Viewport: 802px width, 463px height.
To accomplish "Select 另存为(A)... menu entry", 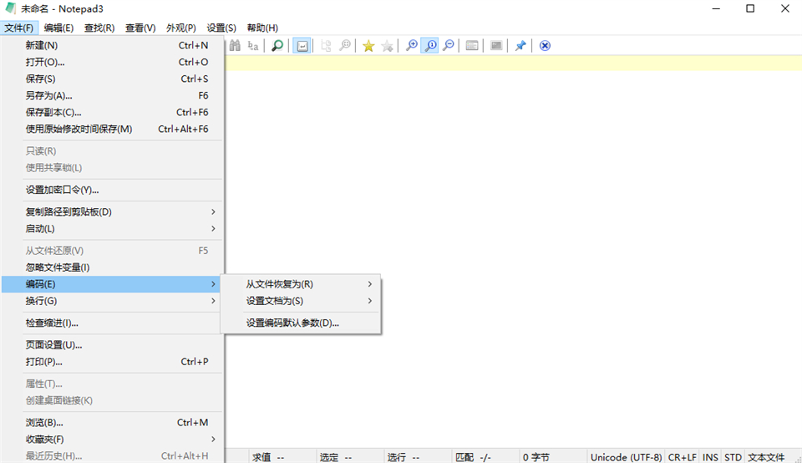I will (113, 95).
